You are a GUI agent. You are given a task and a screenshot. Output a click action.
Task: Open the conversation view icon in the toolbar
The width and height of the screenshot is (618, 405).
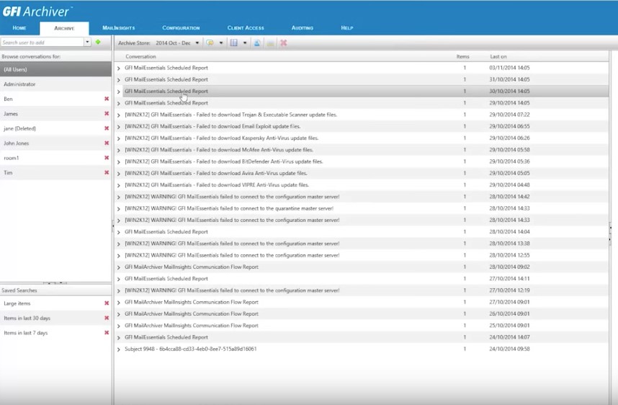pyautogui.click(x=210, y=43)
